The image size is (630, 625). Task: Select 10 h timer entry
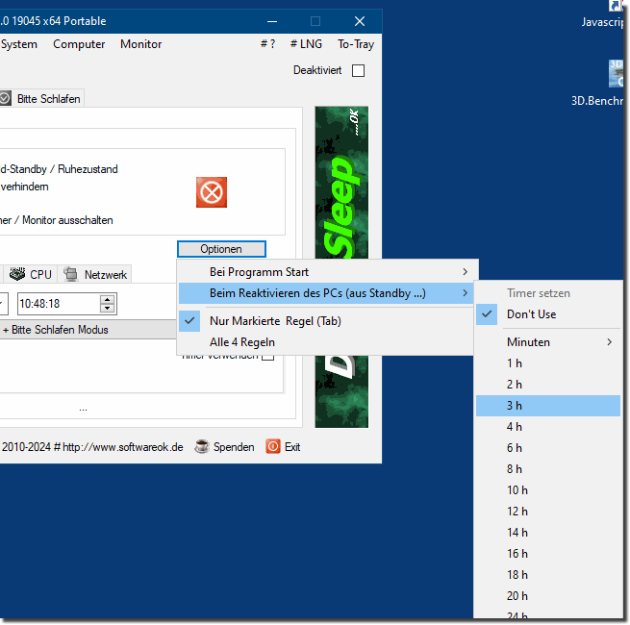tap(548, 490)
